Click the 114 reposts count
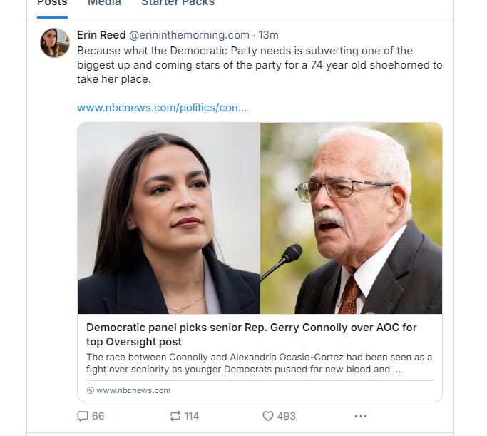487x436 pixels. 191,416
